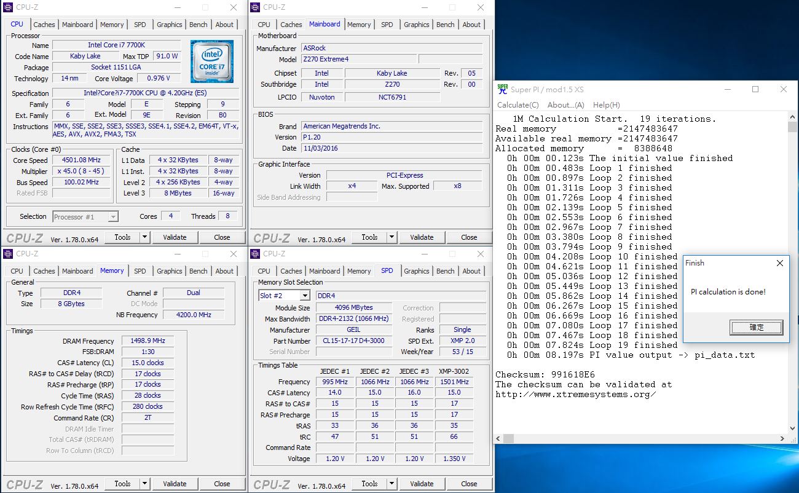Open Graphics tab in CPU-Z SPD window
This screenshot has height=493, width=799.
(x=417, y=271)
